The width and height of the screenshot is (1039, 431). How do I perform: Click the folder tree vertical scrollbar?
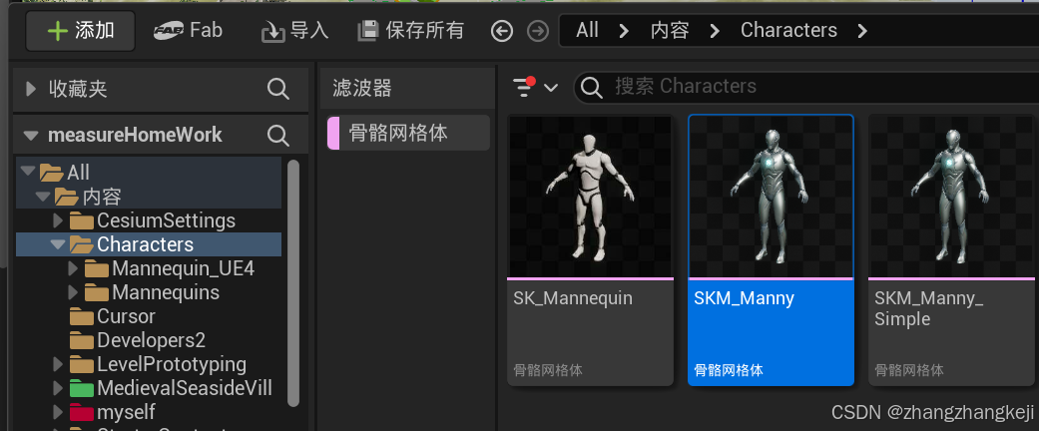click(x=292, y=282)
